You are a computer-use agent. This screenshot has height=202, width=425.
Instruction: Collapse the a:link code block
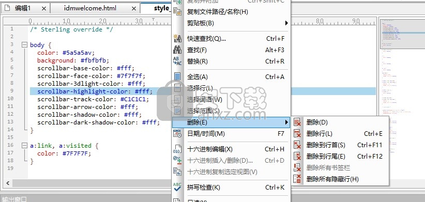(x=24, y=146)
